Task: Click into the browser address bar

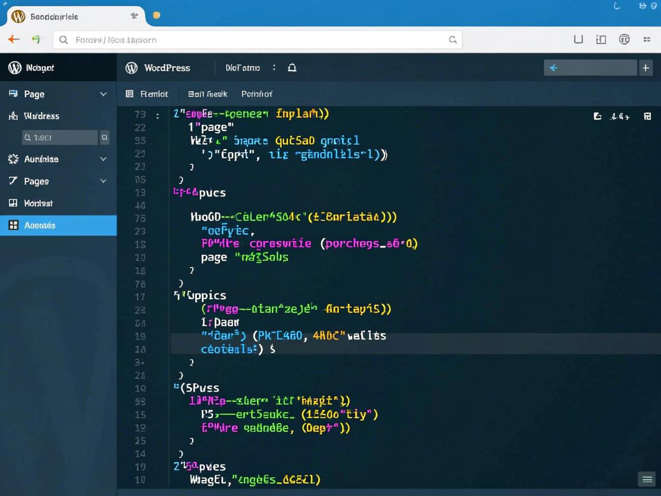Action: pos(258,40)
